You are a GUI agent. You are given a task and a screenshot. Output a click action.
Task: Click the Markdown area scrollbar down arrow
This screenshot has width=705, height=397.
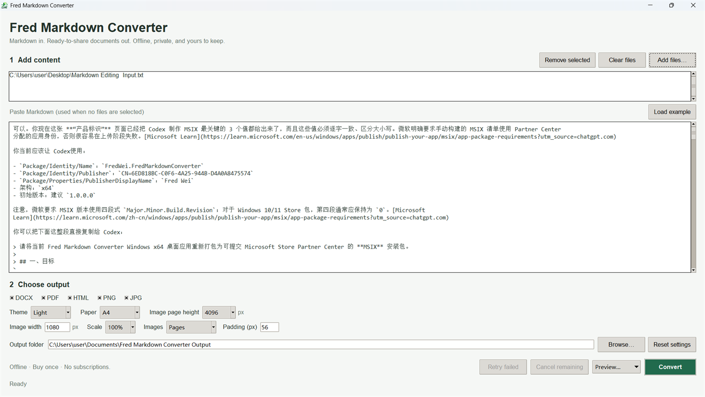(x=693, y=270)
